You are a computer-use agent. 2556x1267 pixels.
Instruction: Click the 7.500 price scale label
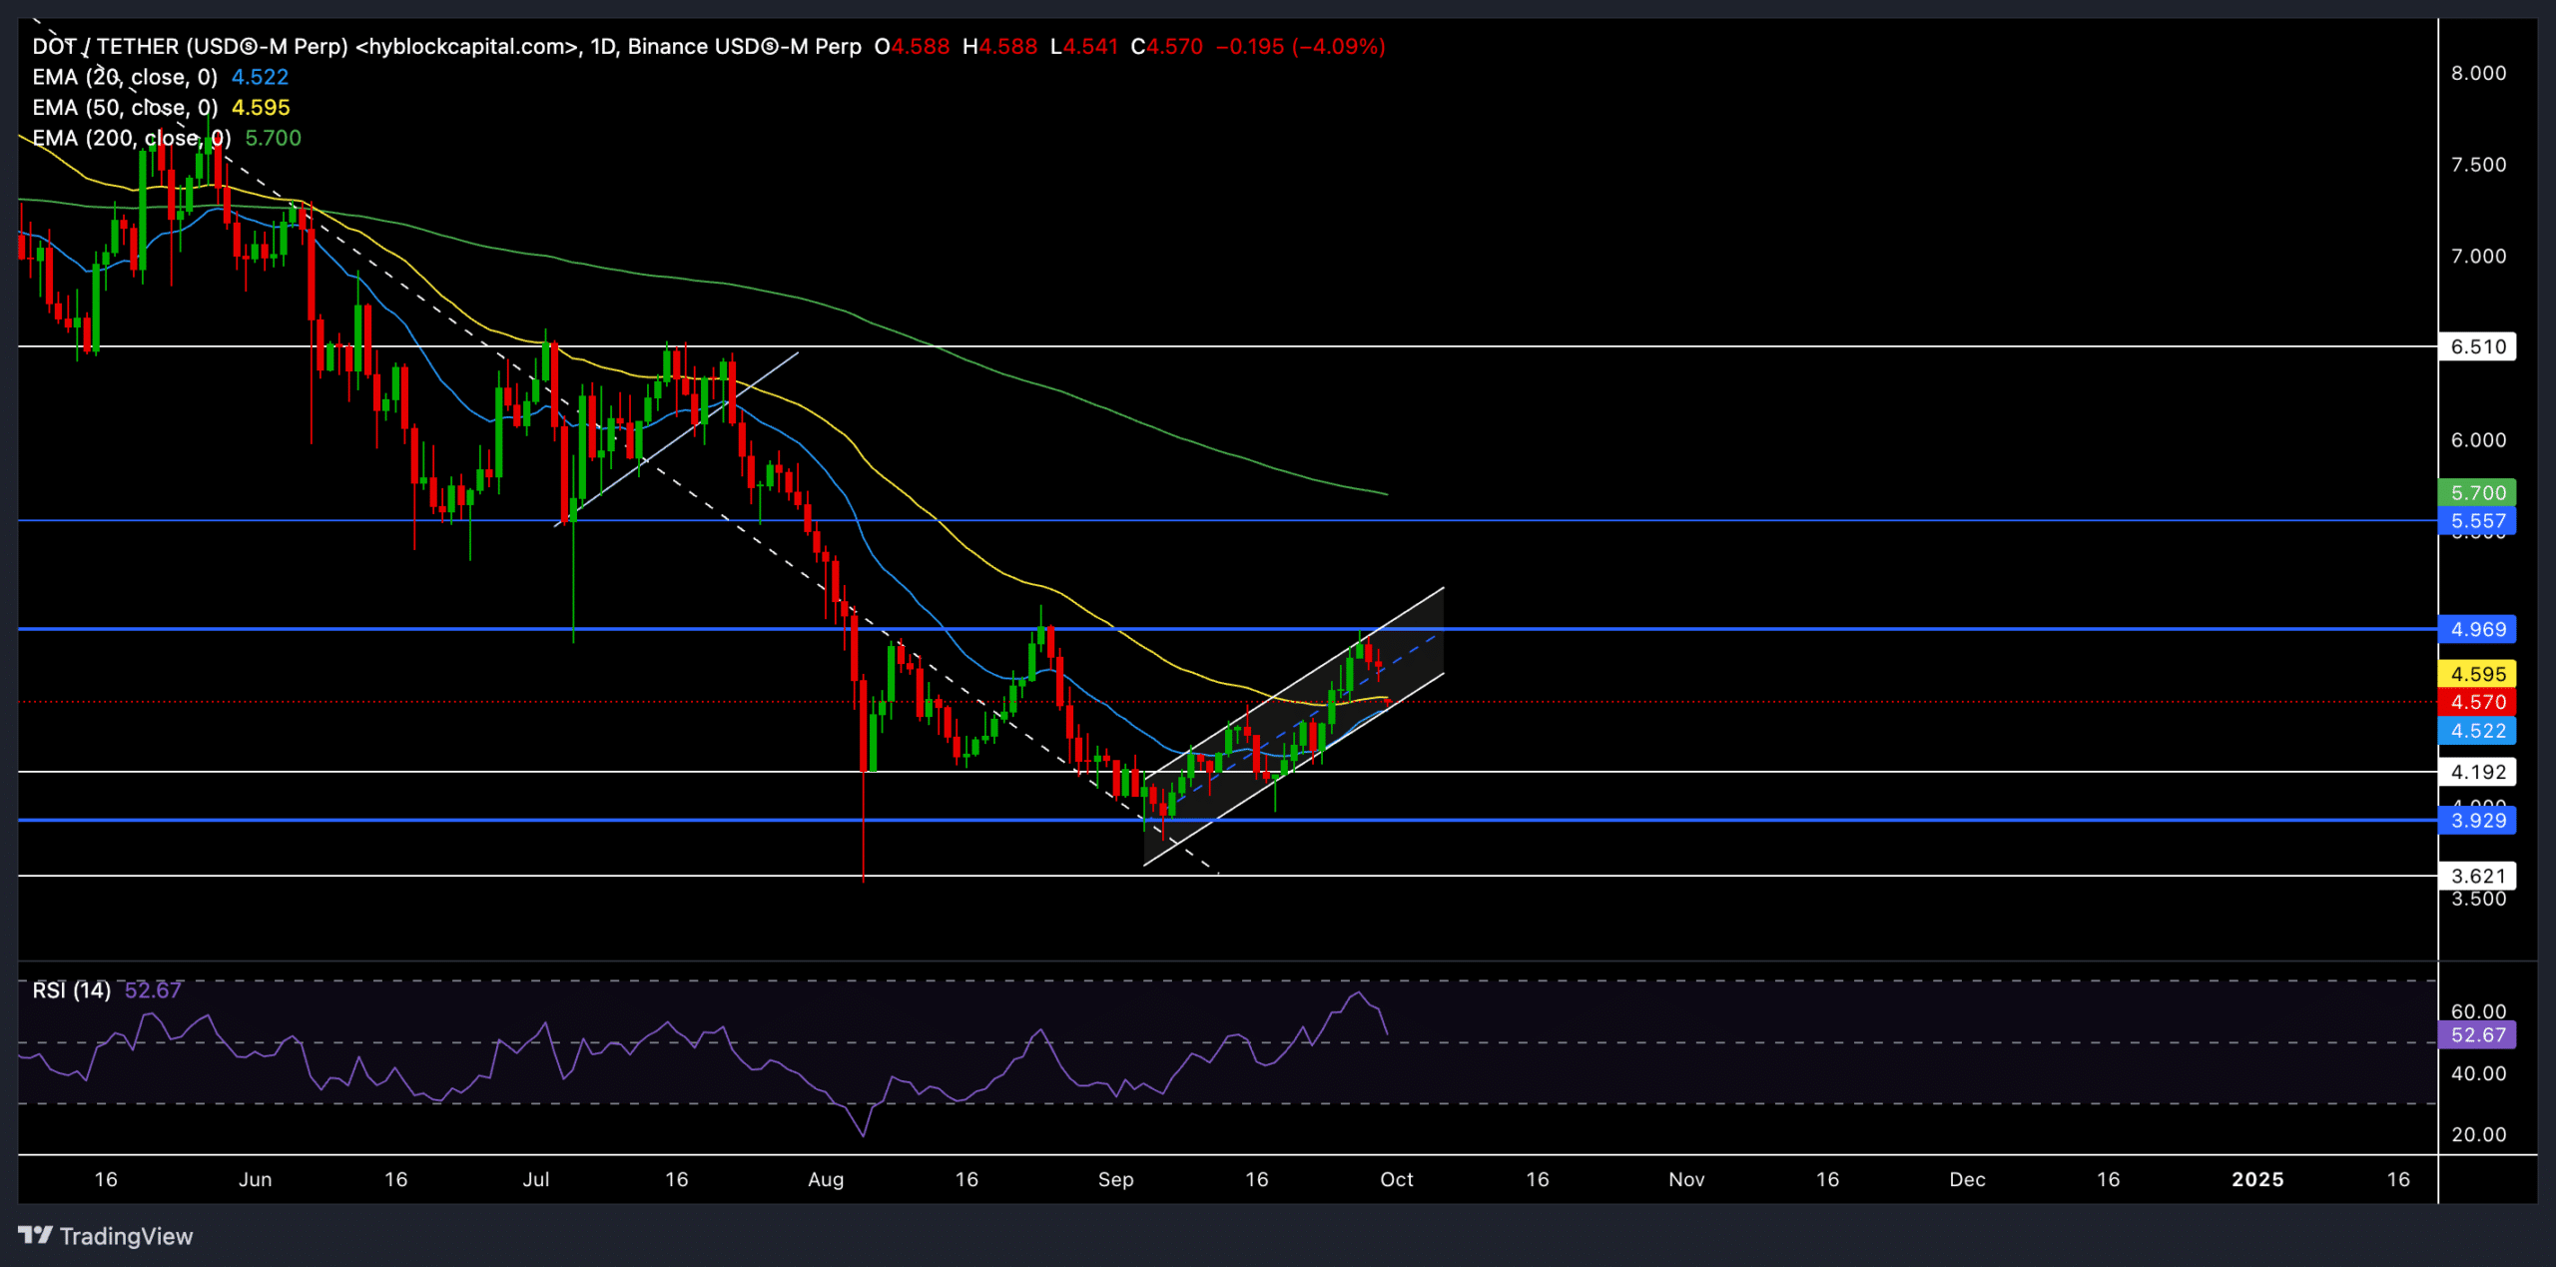[2478, 165]
